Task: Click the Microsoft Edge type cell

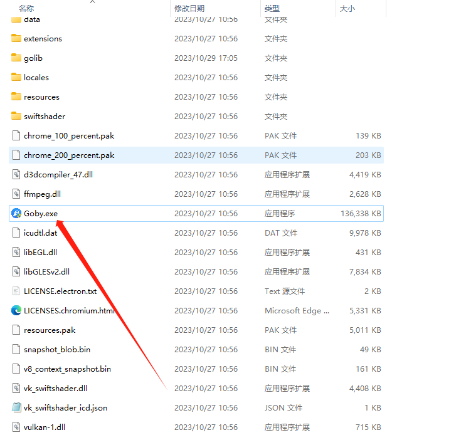Action: [x=297, y=311]
